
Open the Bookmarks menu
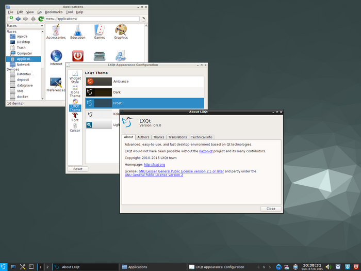[53, 12]
